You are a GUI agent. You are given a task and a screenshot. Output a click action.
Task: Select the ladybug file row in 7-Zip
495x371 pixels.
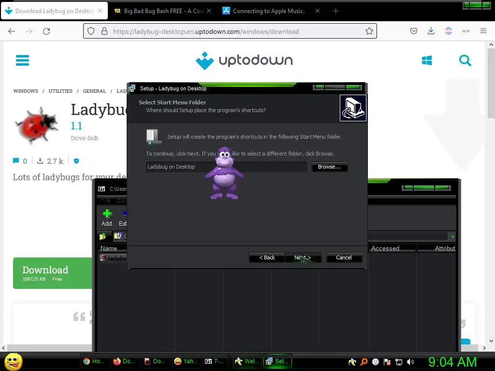113,258
